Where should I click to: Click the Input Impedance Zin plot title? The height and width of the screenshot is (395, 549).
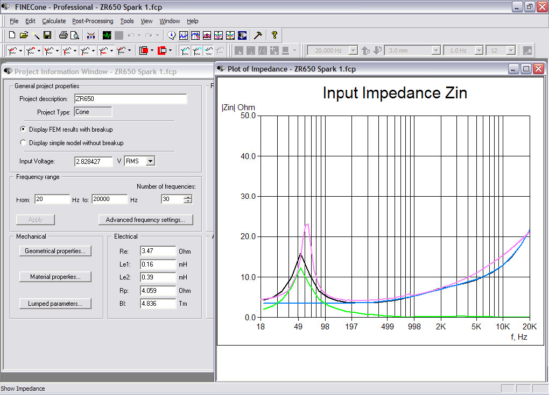click(x=395, y=93)
